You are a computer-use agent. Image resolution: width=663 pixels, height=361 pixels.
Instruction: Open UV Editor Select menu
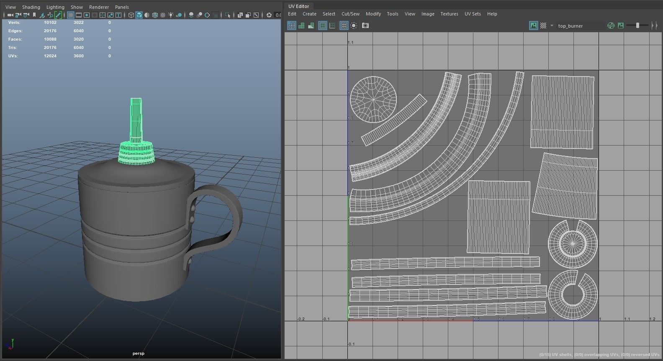pos(329,14)
